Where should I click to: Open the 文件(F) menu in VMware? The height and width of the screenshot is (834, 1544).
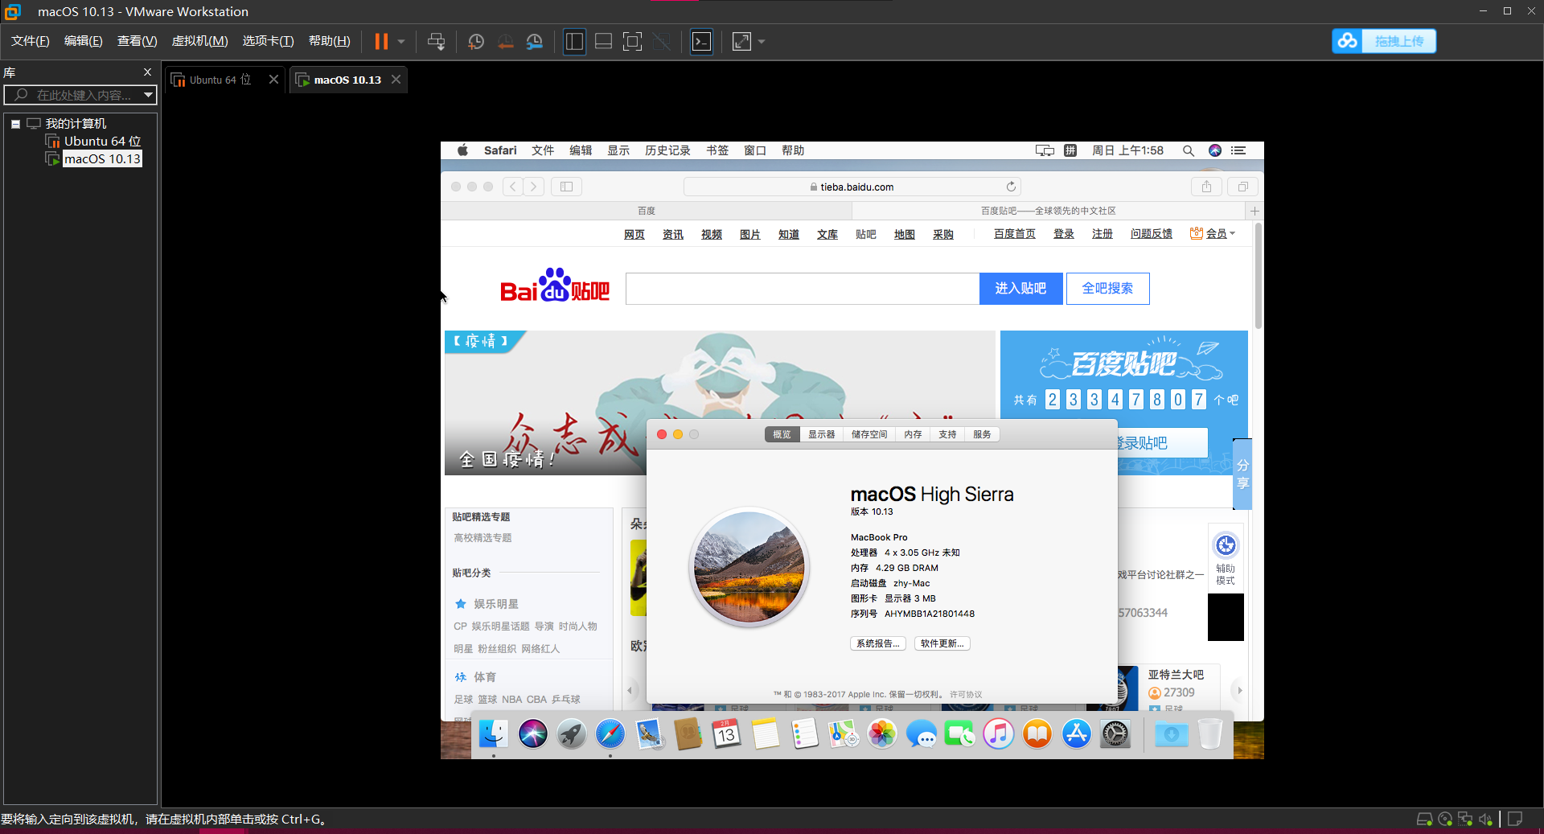pos(31,41)
